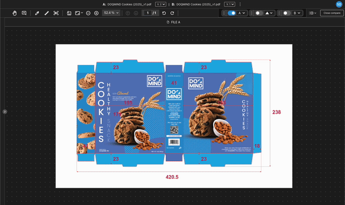This screenshot has width=345, height=205.
Task: Open the SD user avatar
Action: (x=339, y=4)
